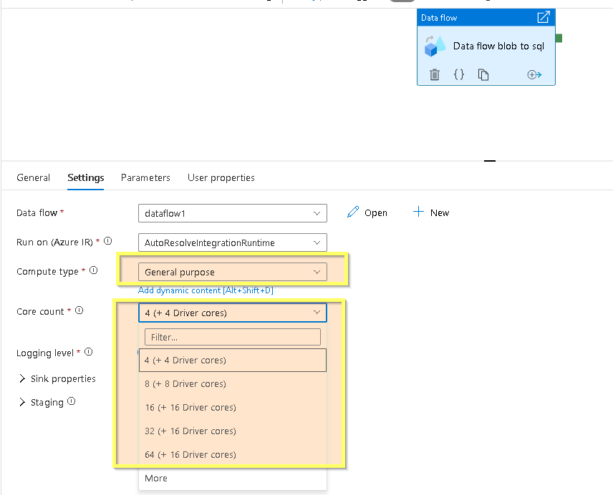The image size is (613, 495).
Task: Switch to the General tab
Action: [33, 177]
